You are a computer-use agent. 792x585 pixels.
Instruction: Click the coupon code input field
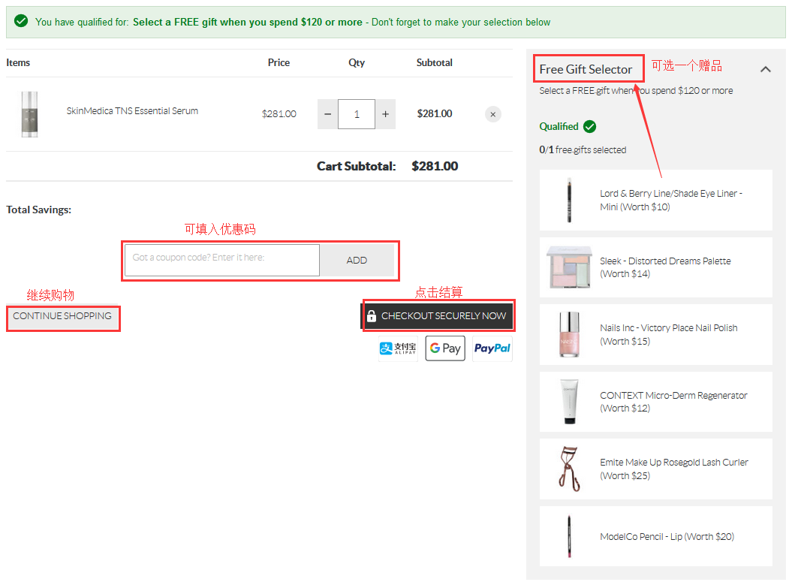222,260
